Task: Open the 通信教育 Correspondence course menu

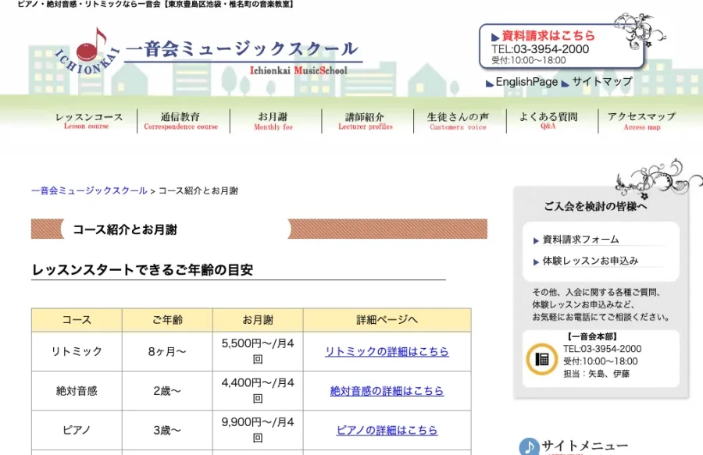Action: [x=180, y=121]
